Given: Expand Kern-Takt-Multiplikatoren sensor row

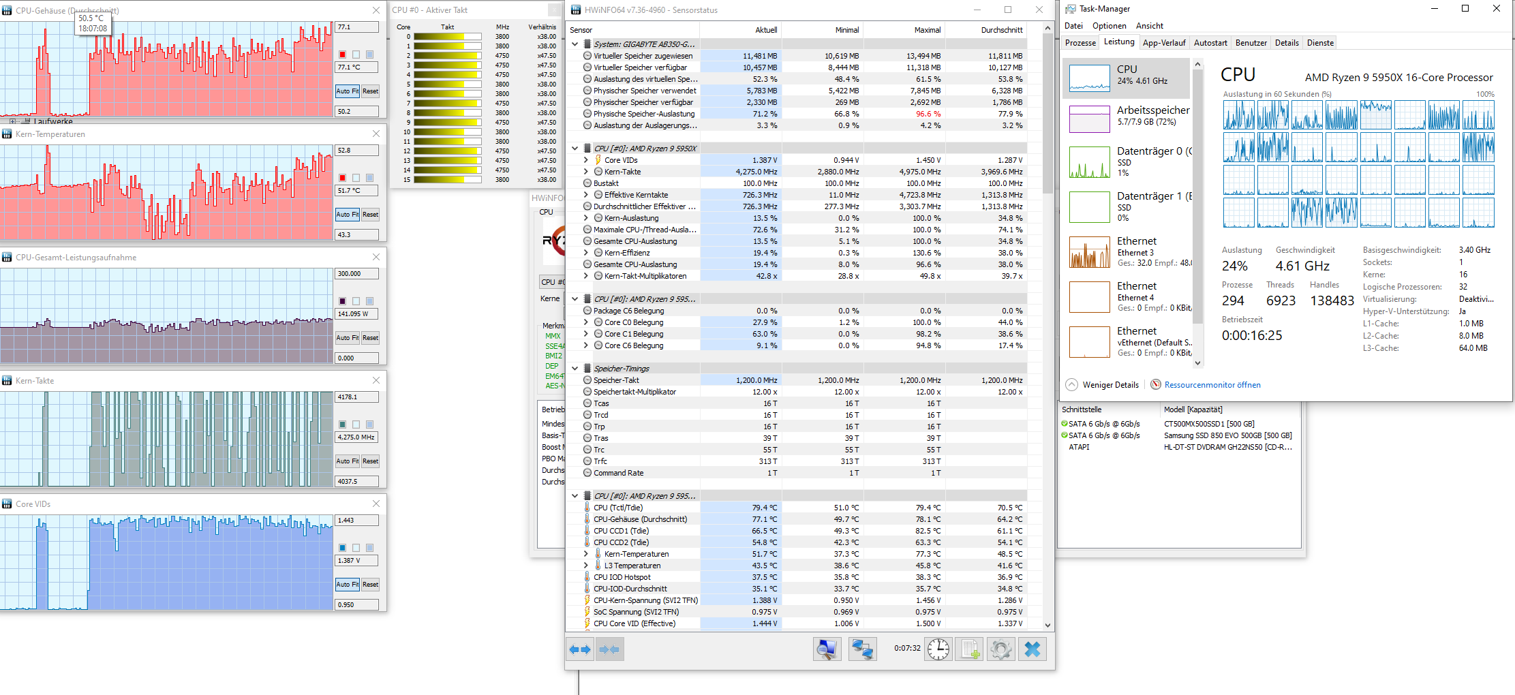Looking at the screenshot, I should click(585, 276).
